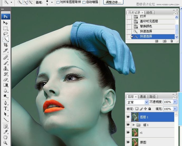Switch to the 通道 tab
The image size is (182, 146).
143,97
